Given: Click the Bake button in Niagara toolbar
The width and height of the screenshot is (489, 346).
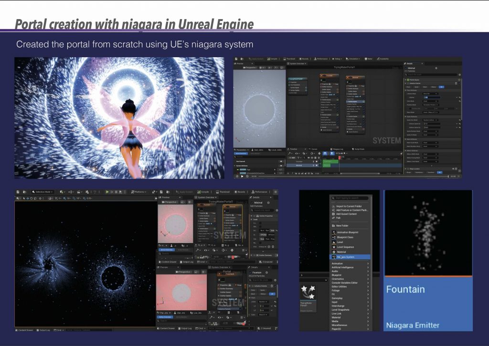Looking at the screenshot, I should coord(368,59).
